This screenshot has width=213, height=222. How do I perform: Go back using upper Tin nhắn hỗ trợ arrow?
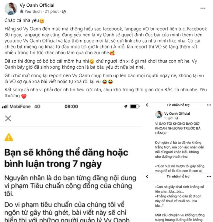147,105
